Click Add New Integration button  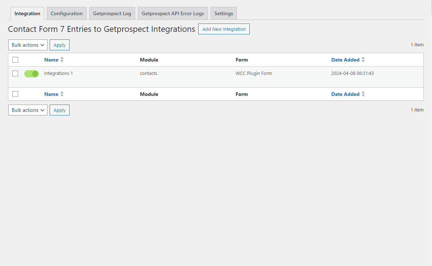pos(224,29)
